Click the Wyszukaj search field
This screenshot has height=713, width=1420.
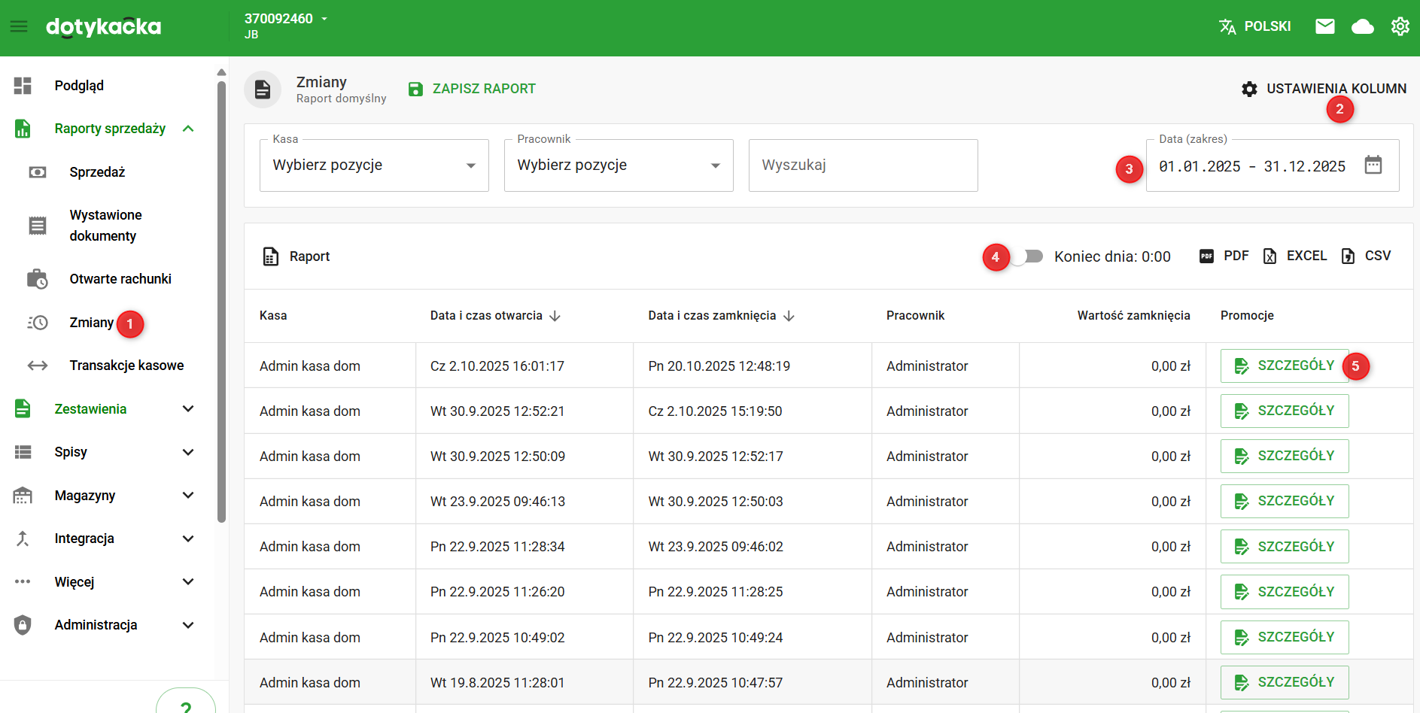tap(862, 165)
